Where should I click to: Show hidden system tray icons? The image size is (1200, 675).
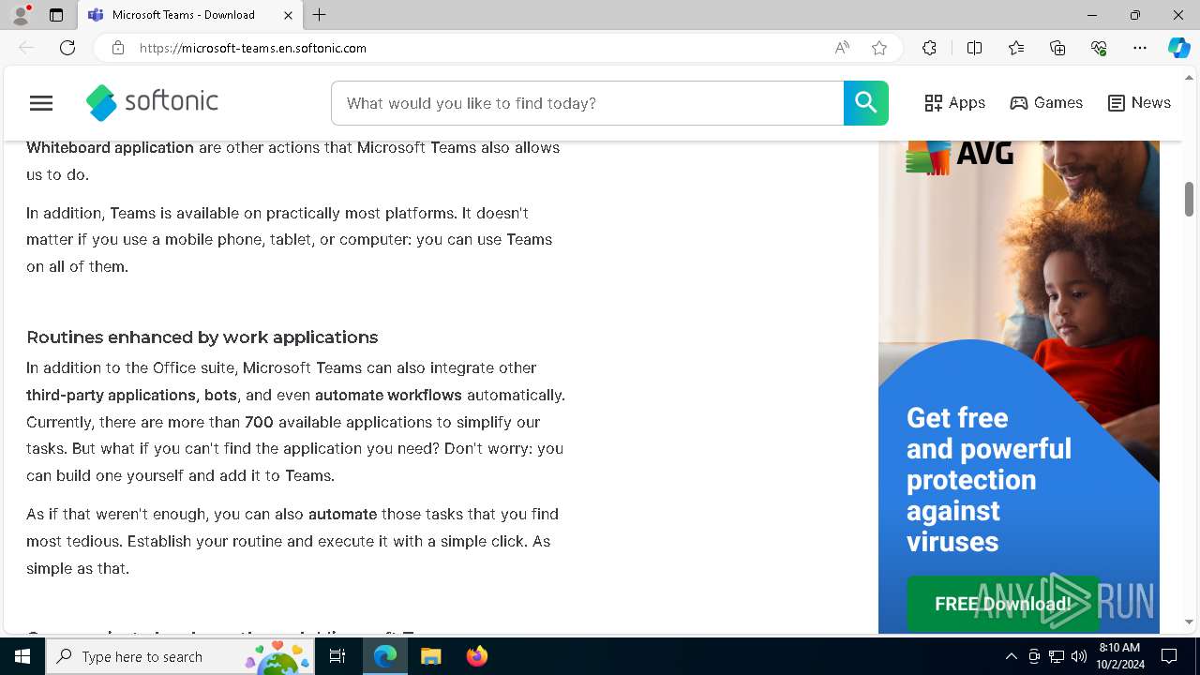click(x=1011, y=656)
